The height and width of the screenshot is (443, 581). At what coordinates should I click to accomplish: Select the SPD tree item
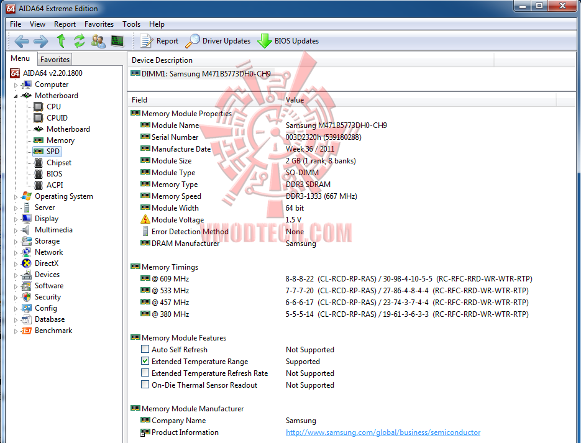[x=47, y=152]
